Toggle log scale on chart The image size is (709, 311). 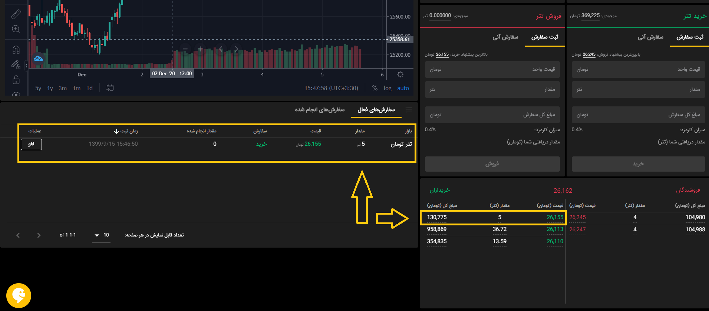click(388, 88)
